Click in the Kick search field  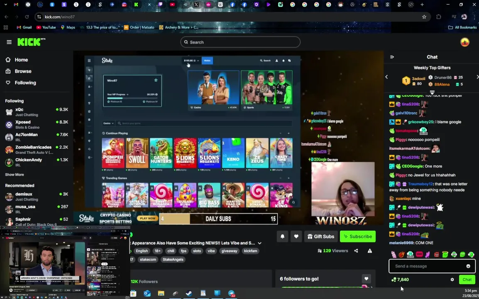point(240,42)
